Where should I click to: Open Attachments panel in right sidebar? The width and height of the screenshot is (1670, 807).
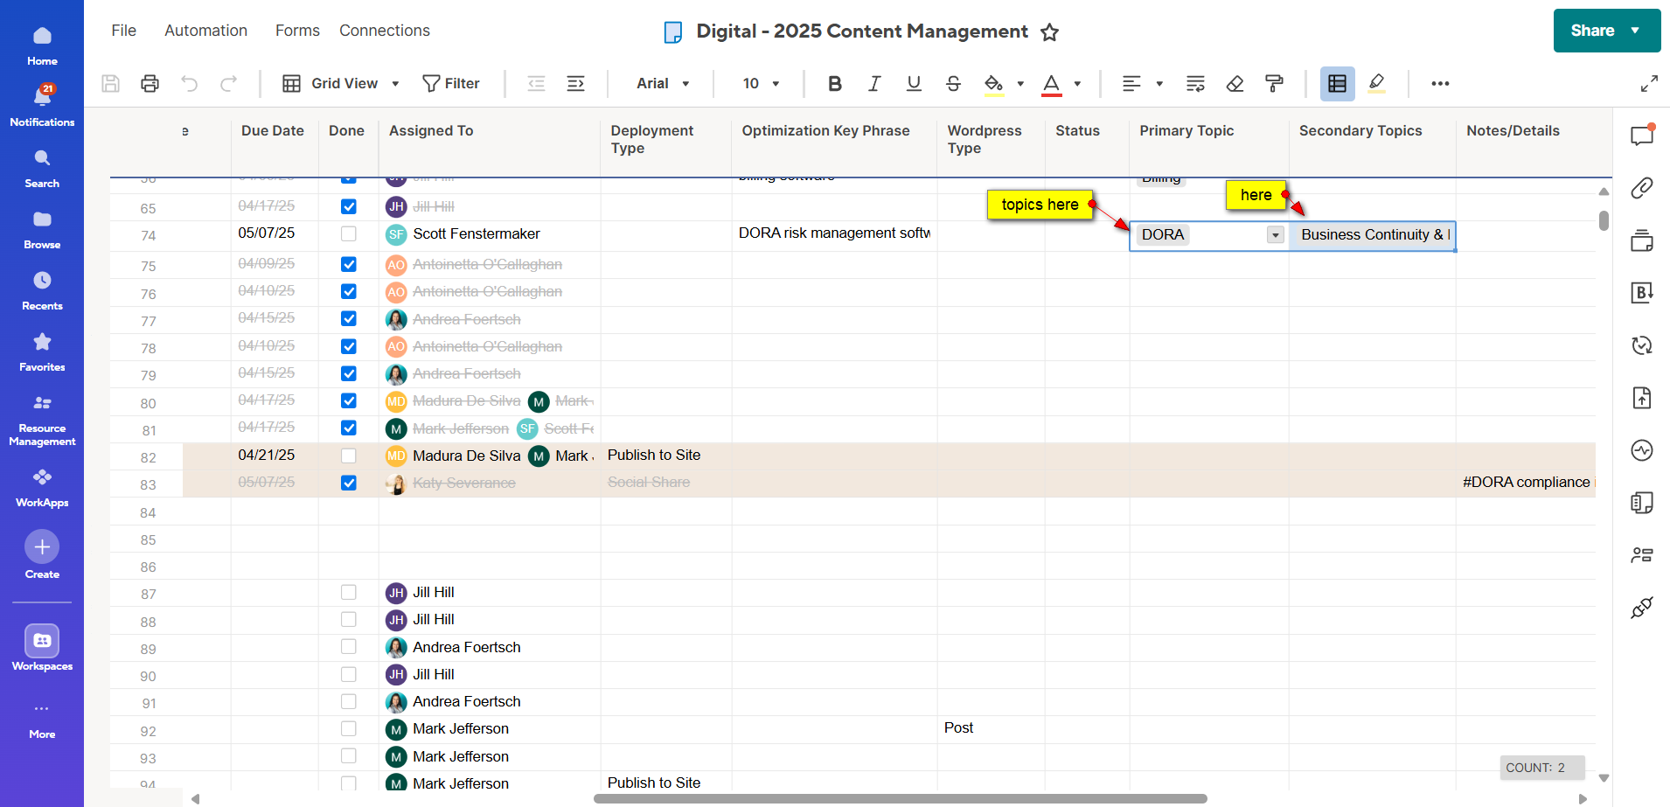(x=1641, y=188)
